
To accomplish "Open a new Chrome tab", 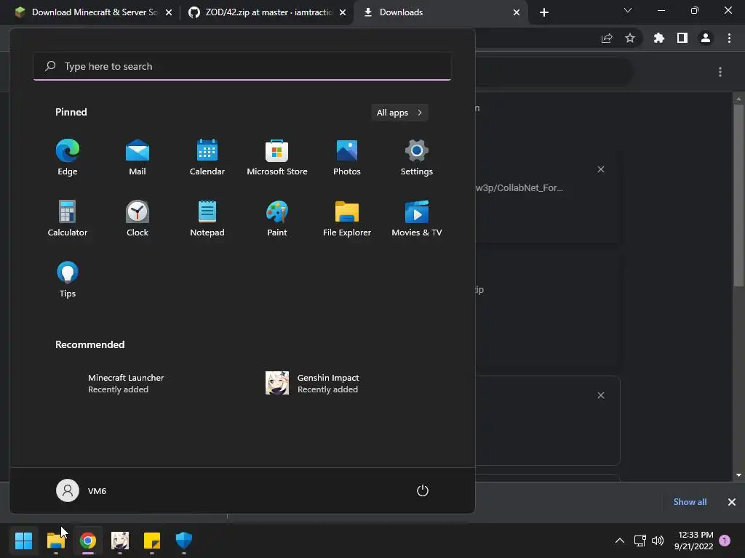I will [544, 12].
